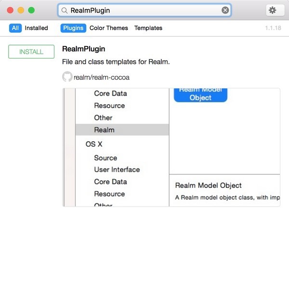The width and height of the screenshot is (289, 281).
Task: Switch to the Color Themes tab
Action: (109, 28)
